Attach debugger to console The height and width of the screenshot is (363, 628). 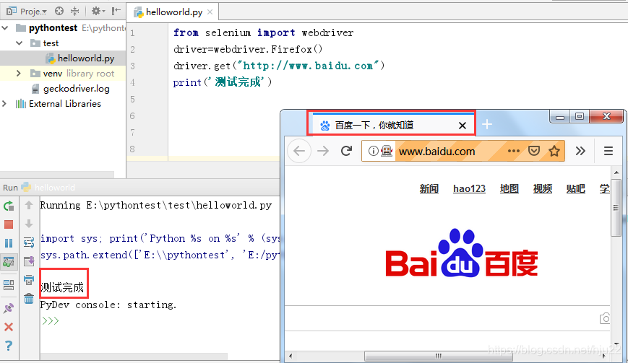pos(9,308)
